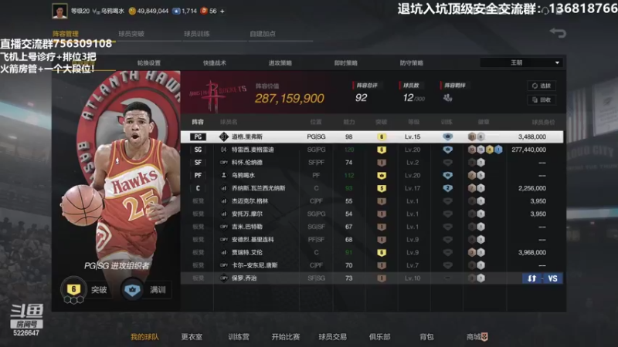Click the full-training crown icon beside 满训
This screenshot has height=347, width=618.
pos(132,290)
